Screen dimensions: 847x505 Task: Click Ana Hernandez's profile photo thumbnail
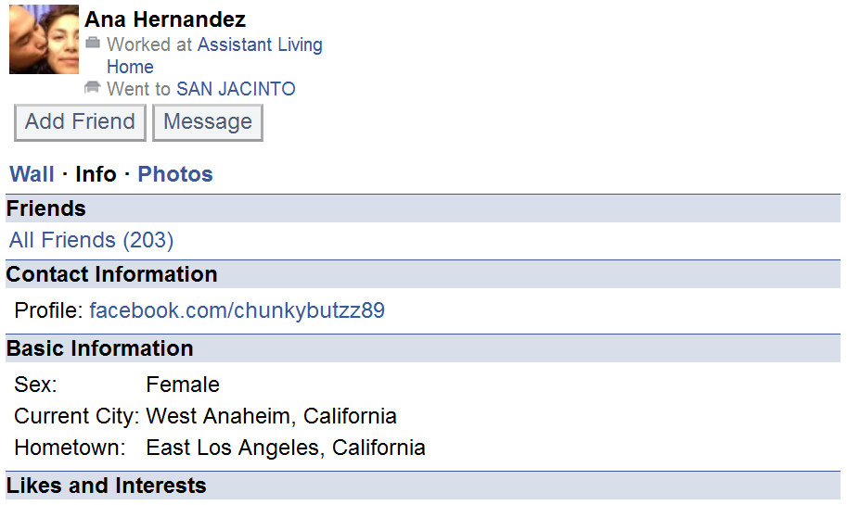click(44, 39)
